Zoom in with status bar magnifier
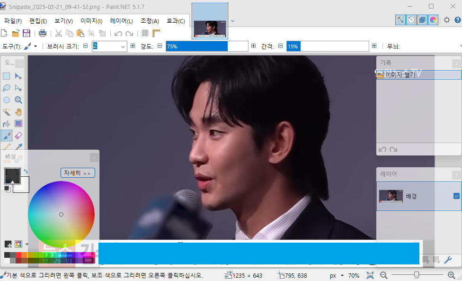Screen dimensions: 462x281 pyautogui.click(x=451, y=275)
